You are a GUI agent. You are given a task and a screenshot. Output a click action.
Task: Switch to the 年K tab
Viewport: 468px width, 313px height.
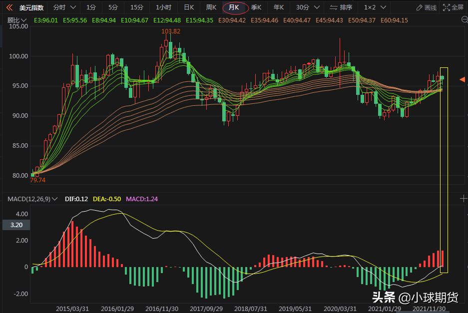pos(279,7)
